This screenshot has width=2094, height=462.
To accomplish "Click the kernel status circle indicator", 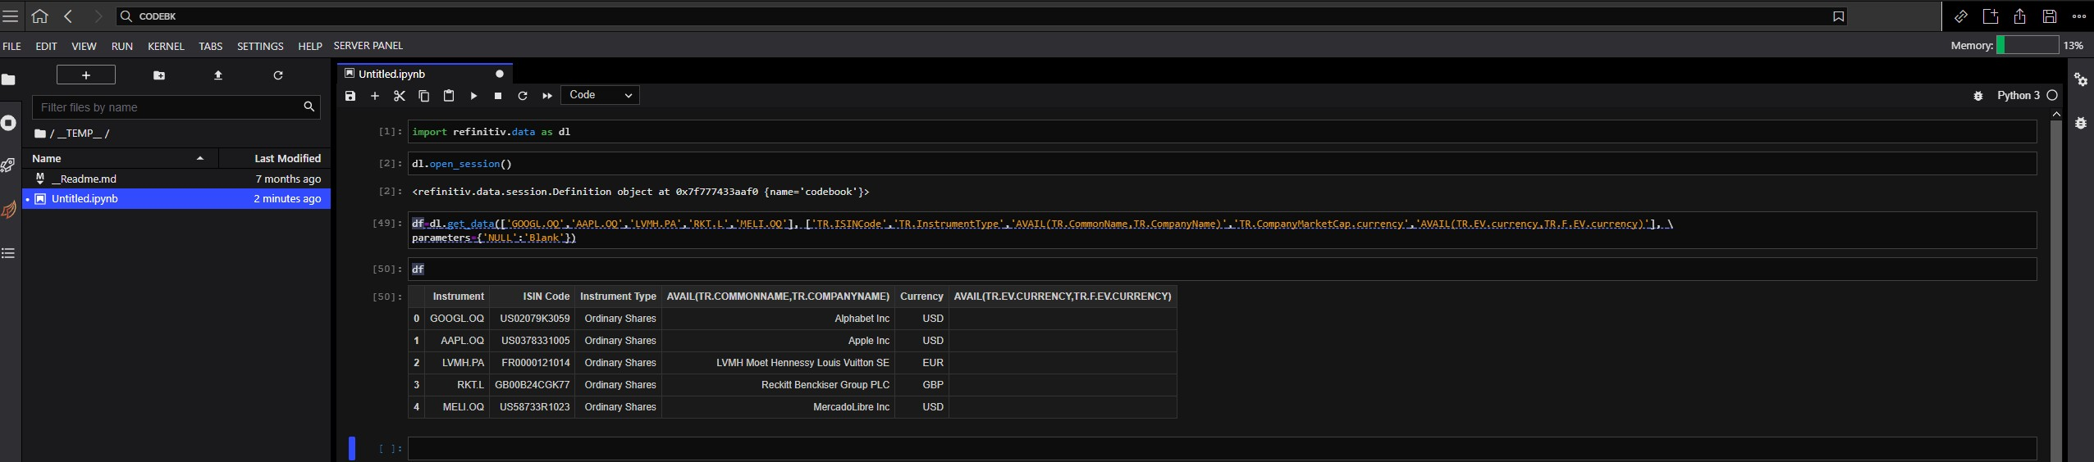I will (2052, 96).
